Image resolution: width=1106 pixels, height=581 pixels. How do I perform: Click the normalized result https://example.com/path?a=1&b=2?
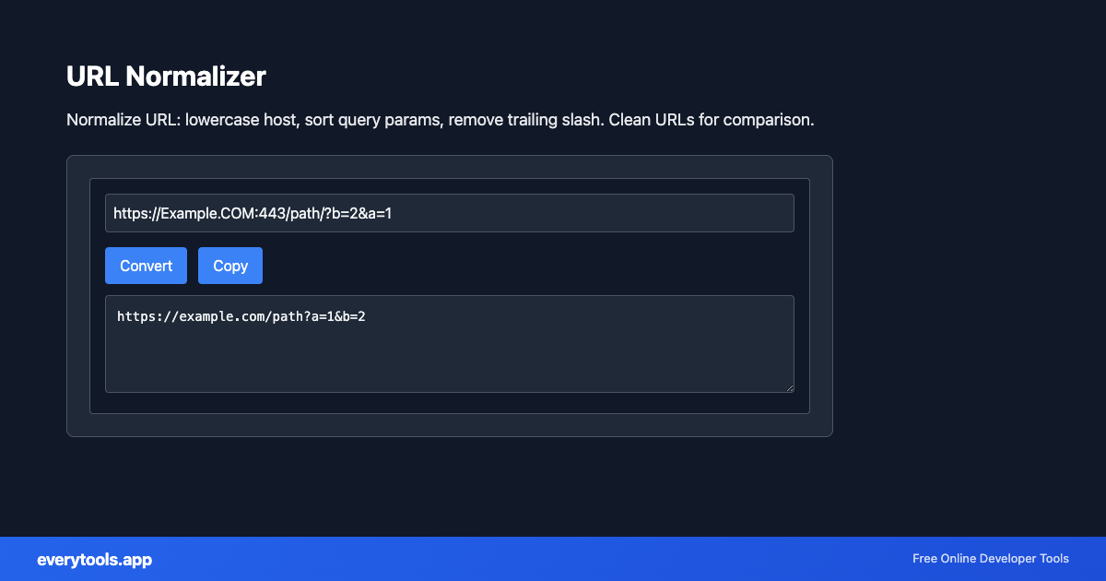tap(241, 315)
